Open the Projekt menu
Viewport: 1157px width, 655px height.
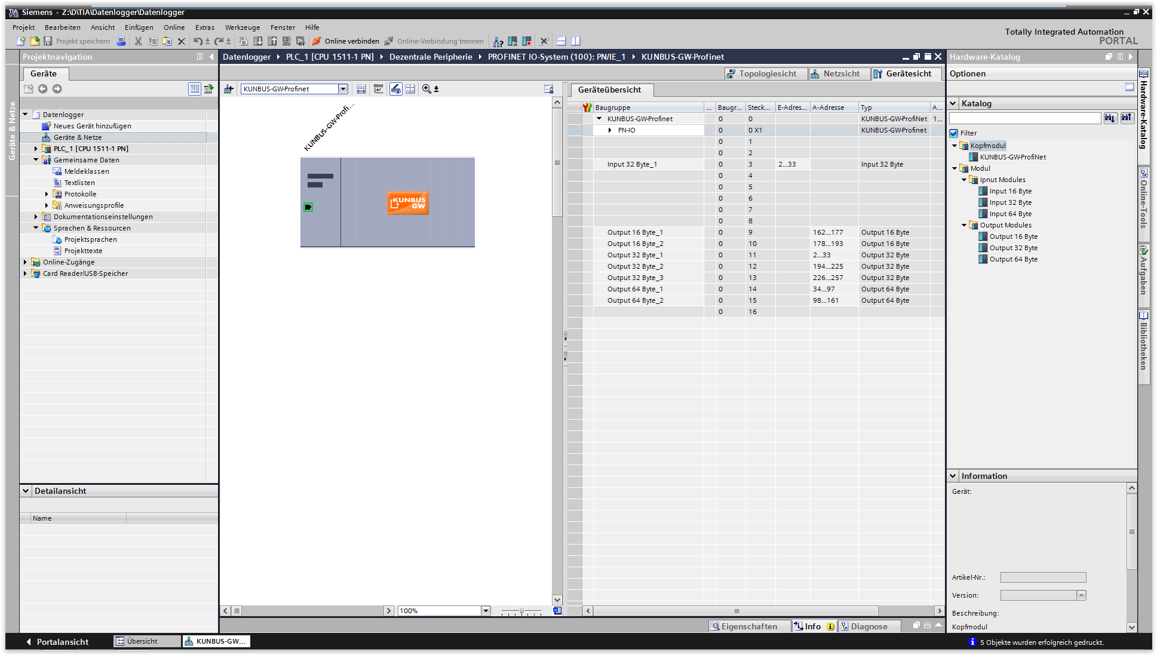23,27
